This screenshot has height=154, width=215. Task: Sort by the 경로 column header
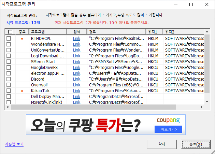coord(116,32)
